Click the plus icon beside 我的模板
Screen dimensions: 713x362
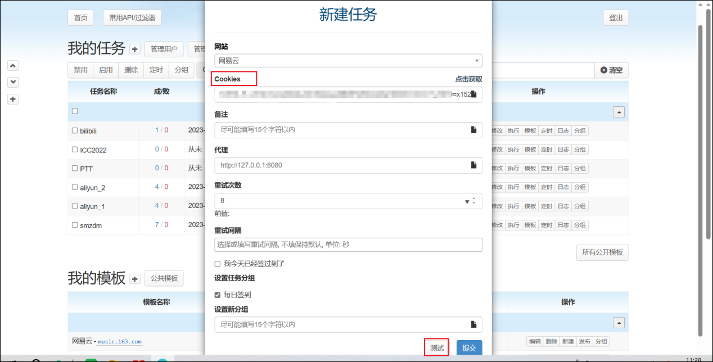[135, 279]
